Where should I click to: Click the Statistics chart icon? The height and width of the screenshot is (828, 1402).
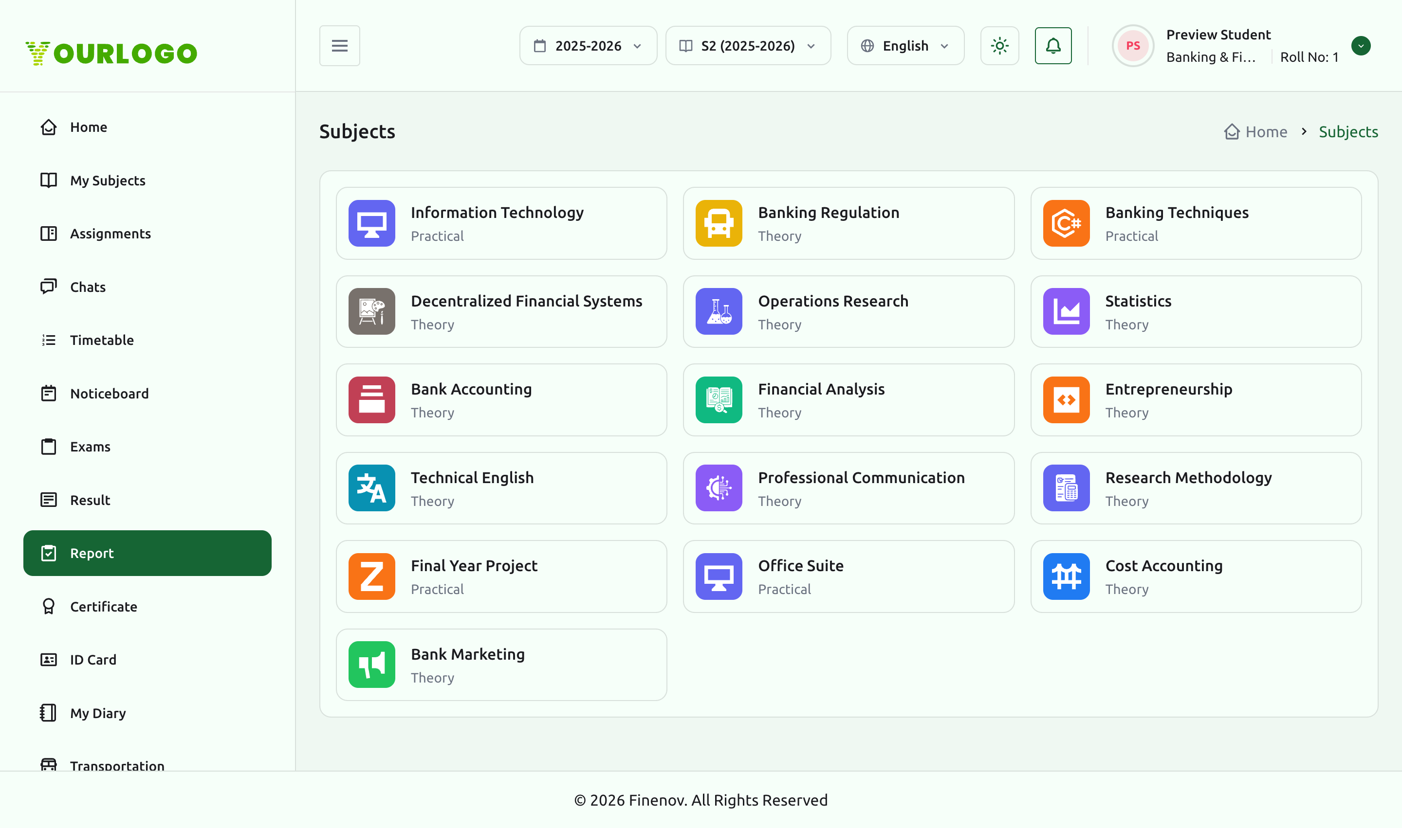(1066, 311)
